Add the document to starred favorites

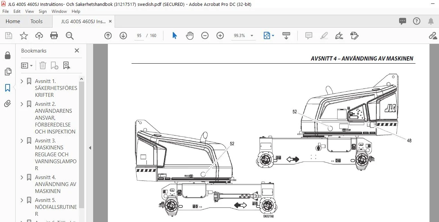pos(24,35)
